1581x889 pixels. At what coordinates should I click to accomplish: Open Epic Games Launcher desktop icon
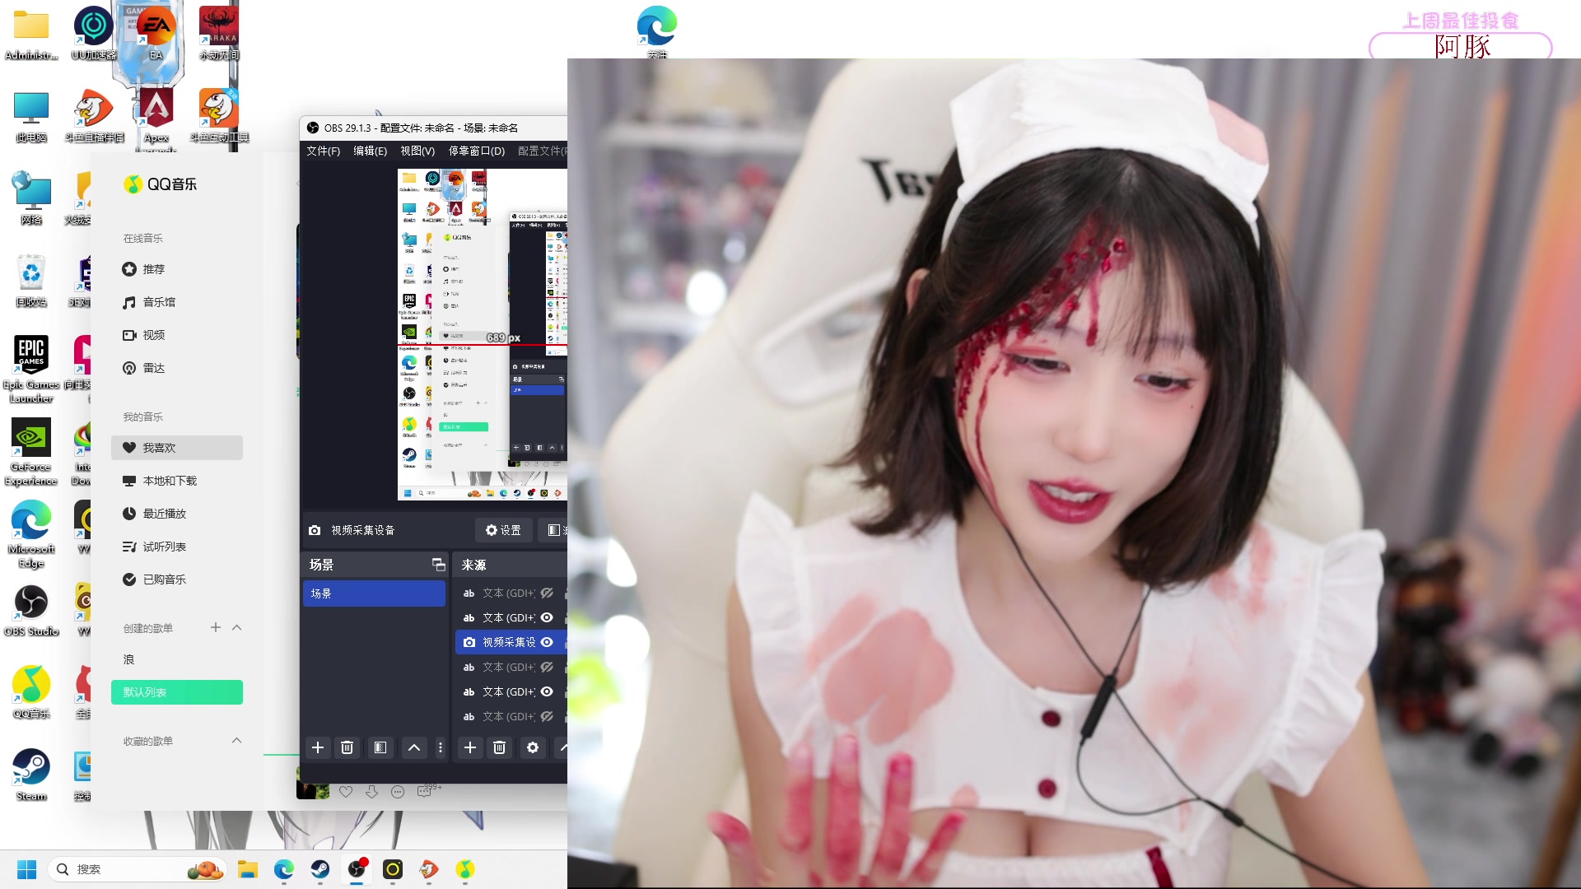pyautogui.click(x=31, y=369)
